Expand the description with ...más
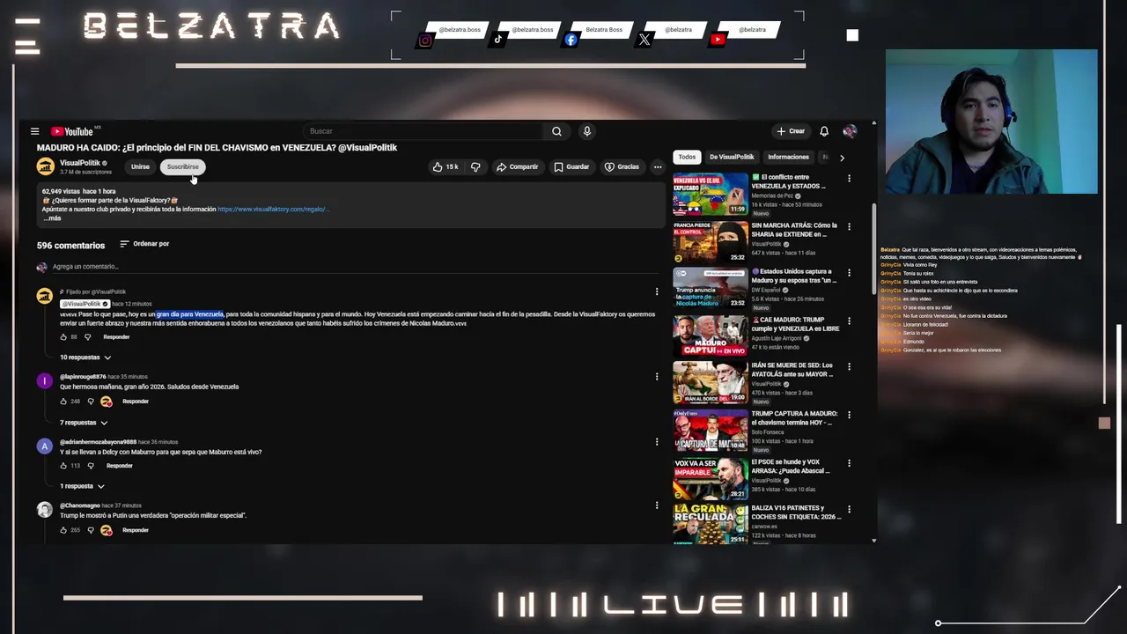This screenshot has width=1127, height=634. coord(52,218)
